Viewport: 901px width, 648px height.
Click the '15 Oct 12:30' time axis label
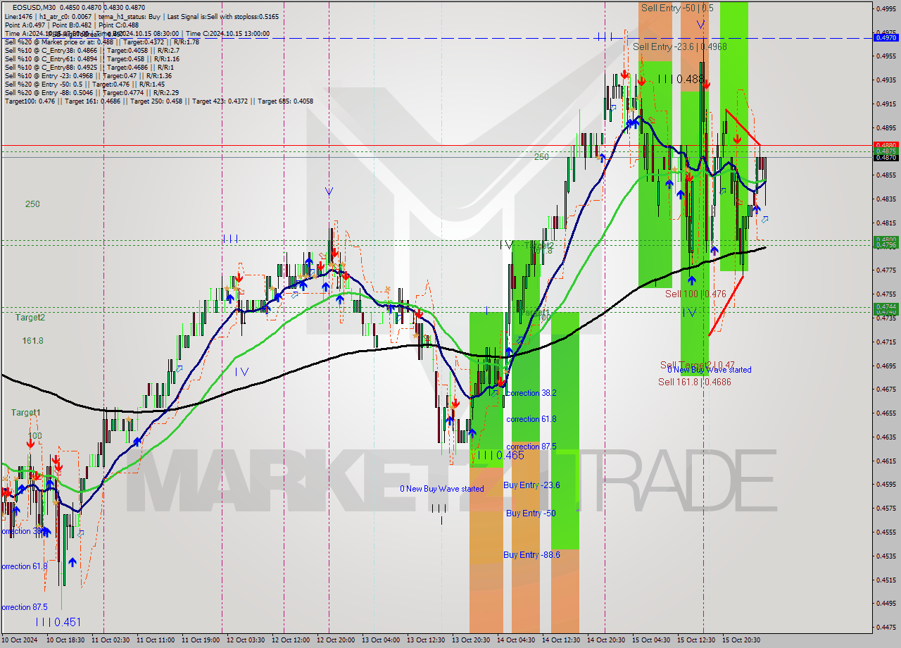click(x=696, y=640)
